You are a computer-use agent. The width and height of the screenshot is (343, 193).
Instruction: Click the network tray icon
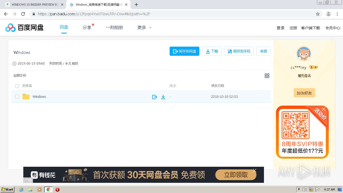[311, 190]
